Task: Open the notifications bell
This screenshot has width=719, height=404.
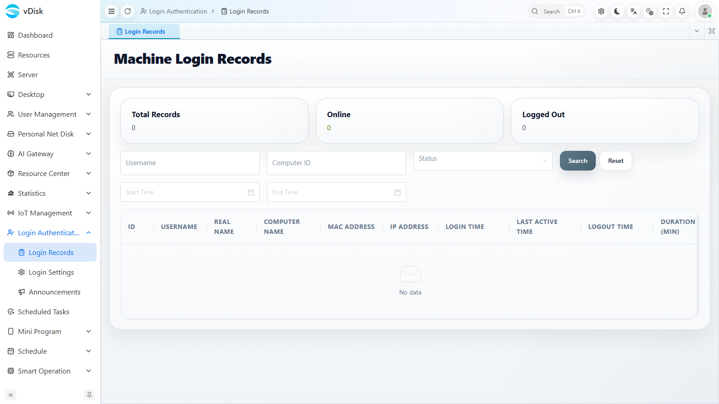Action: (682, 11)
